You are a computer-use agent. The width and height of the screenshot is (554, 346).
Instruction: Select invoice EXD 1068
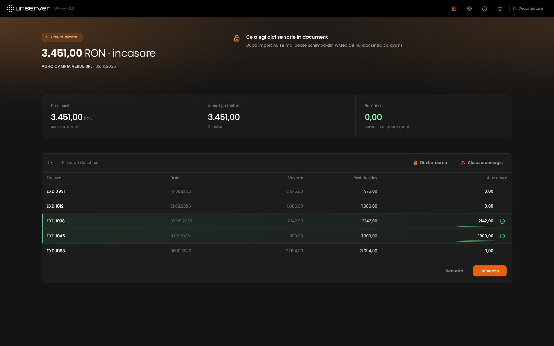point(277,251)
